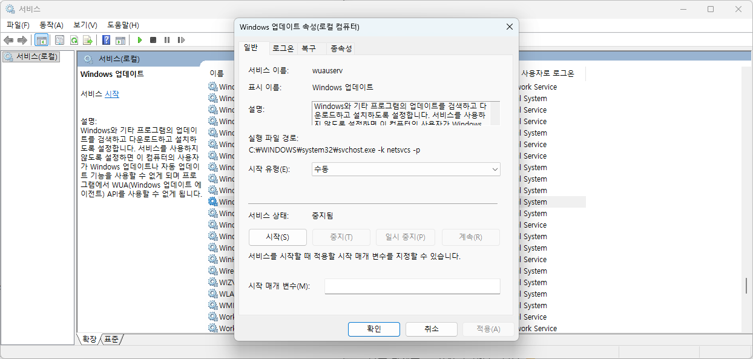Click the Refresh toolbar icon
753x359 pixels.
pyautogui.click(x=74, y=40)
